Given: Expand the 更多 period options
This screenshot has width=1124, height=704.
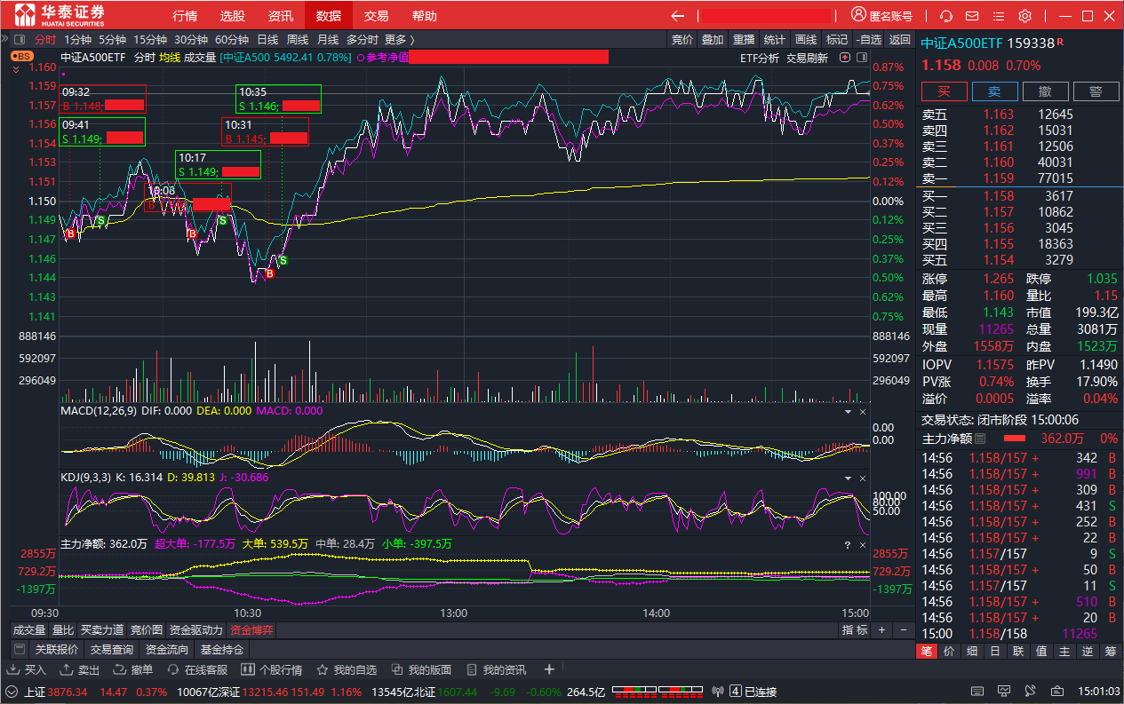Looking at the screenshot, I should point(399,40).
